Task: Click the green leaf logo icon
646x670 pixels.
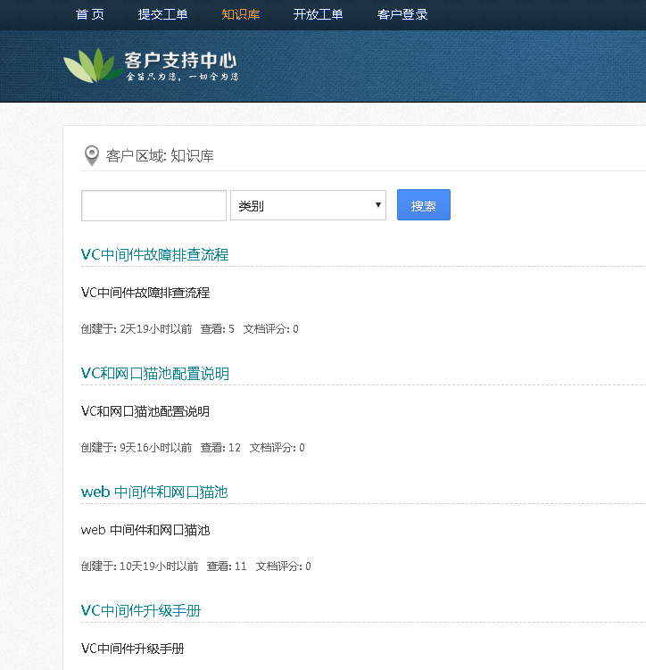Action: point(93,66)
